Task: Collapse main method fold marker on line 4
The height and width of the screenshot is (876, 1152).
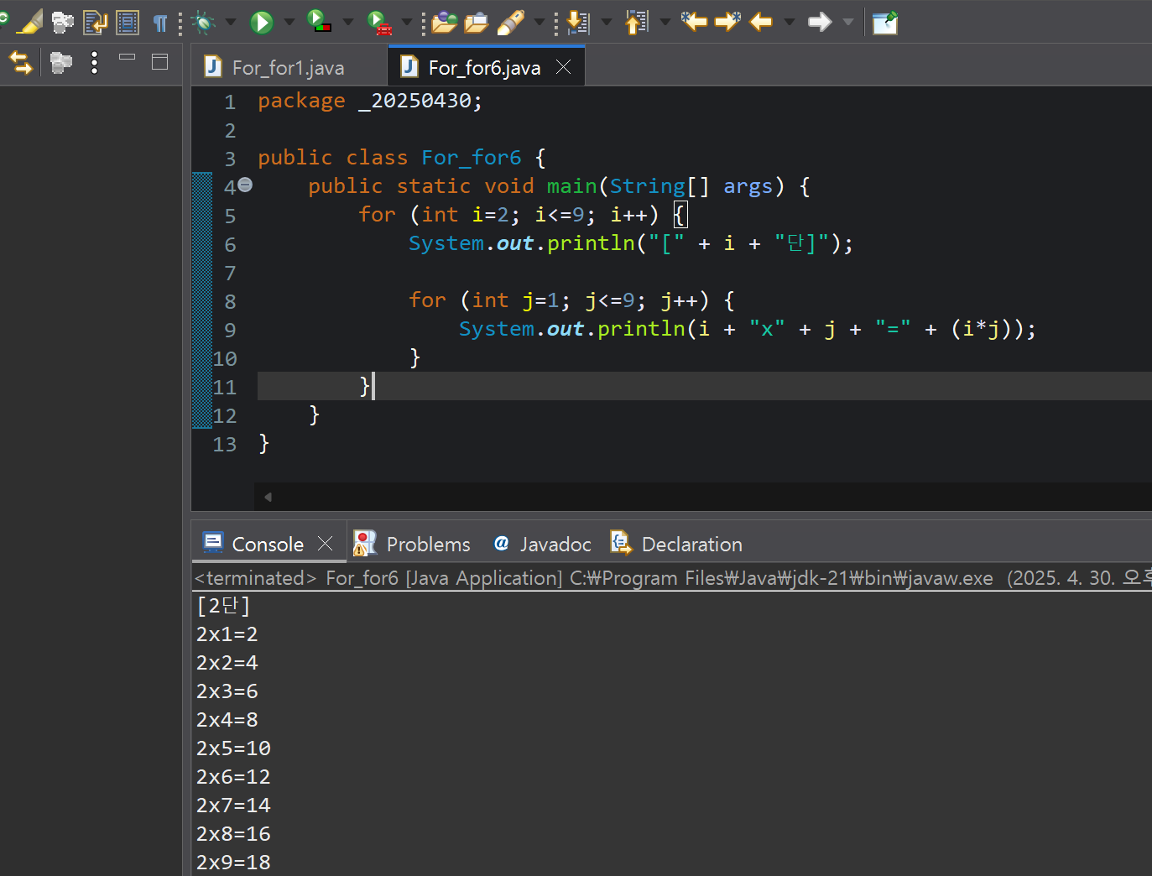Action: pos(245,185)
